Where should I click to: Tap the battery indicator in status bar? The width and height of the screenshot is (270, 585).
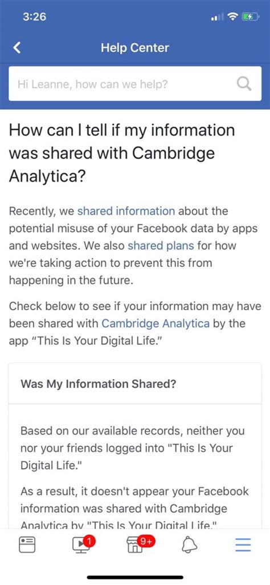coord(250,17)
